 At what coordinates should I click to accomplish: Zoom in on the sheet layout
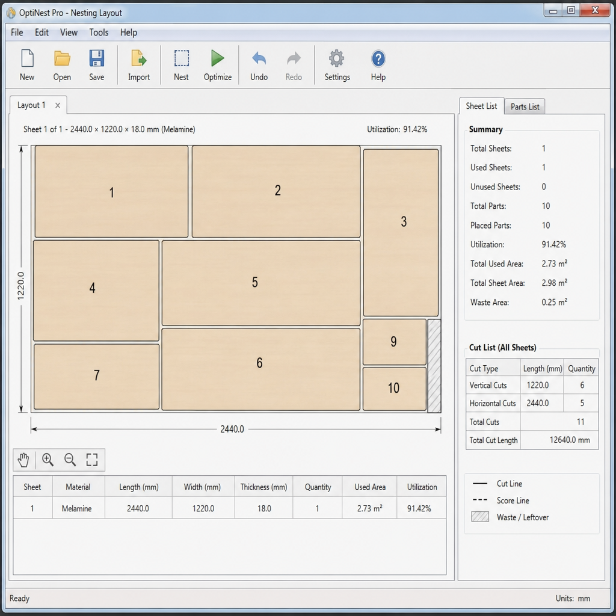pos(48,460)
